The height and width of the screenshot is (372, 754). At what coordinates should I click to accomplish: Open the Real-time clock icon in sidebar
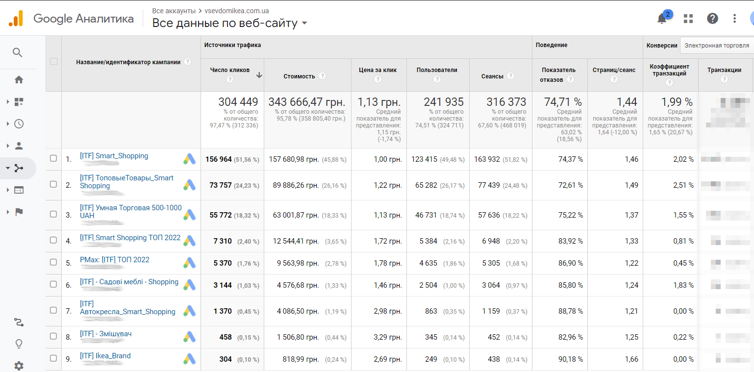coord(19,124)
